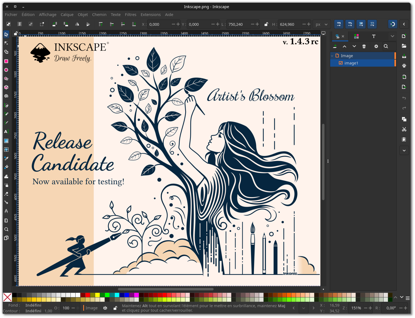Choose the Spiral tool
Viewport: 415px width, 318px height.
(6, 96)
